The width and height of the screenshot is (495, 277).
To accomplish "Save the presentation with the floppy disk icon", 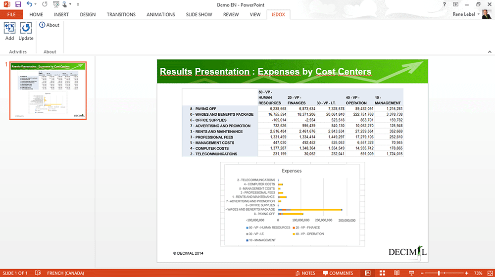I will 18,4.
